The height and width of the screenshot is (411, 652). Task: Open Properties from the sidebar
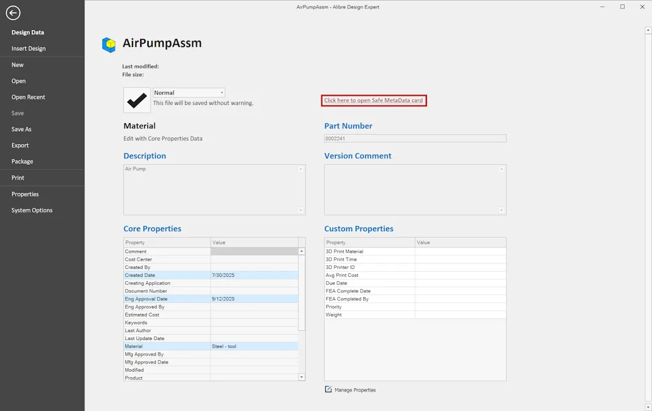click(x=25, y=194)
